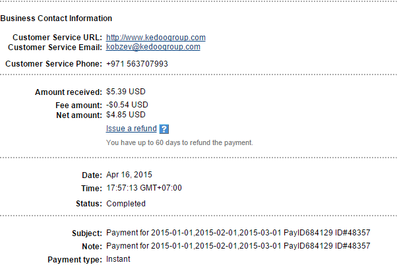Click the 60 days refund notice text

[179, 142]
